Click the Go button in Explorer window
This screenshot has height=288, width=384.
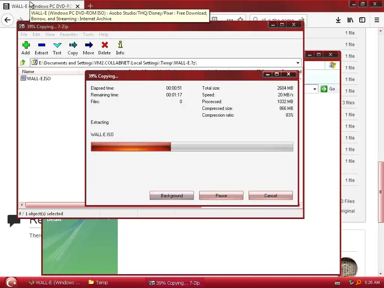click(x=328, y=89)
